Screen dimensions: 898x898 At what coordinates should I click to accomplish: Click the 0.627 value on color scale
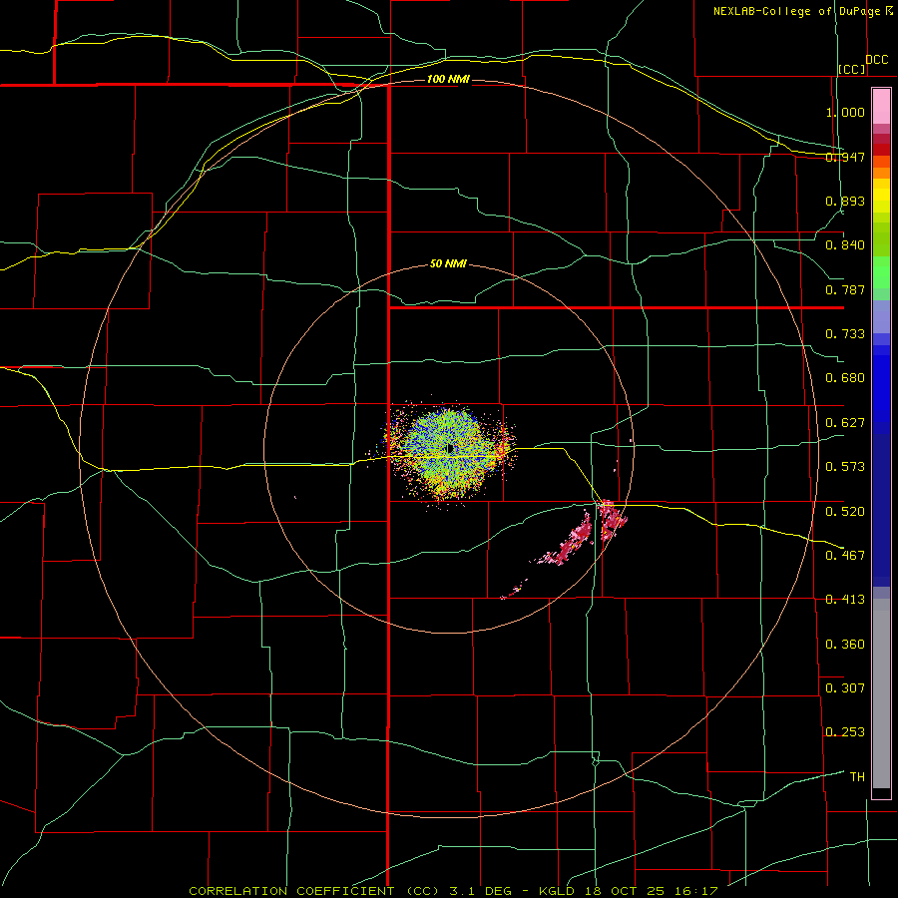point(845,423)
